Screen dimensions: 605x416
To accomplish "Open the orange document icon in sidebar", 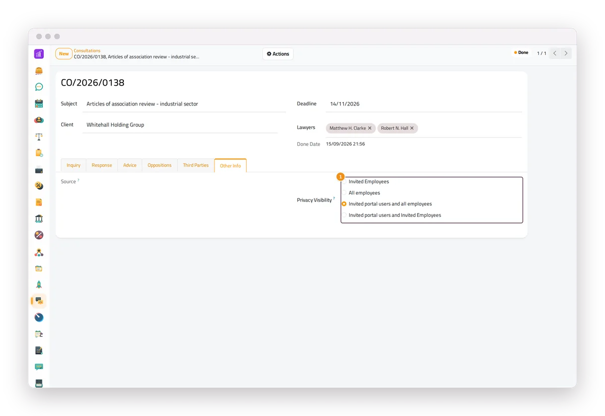I will pyautogui.click(x=39, y=202).
